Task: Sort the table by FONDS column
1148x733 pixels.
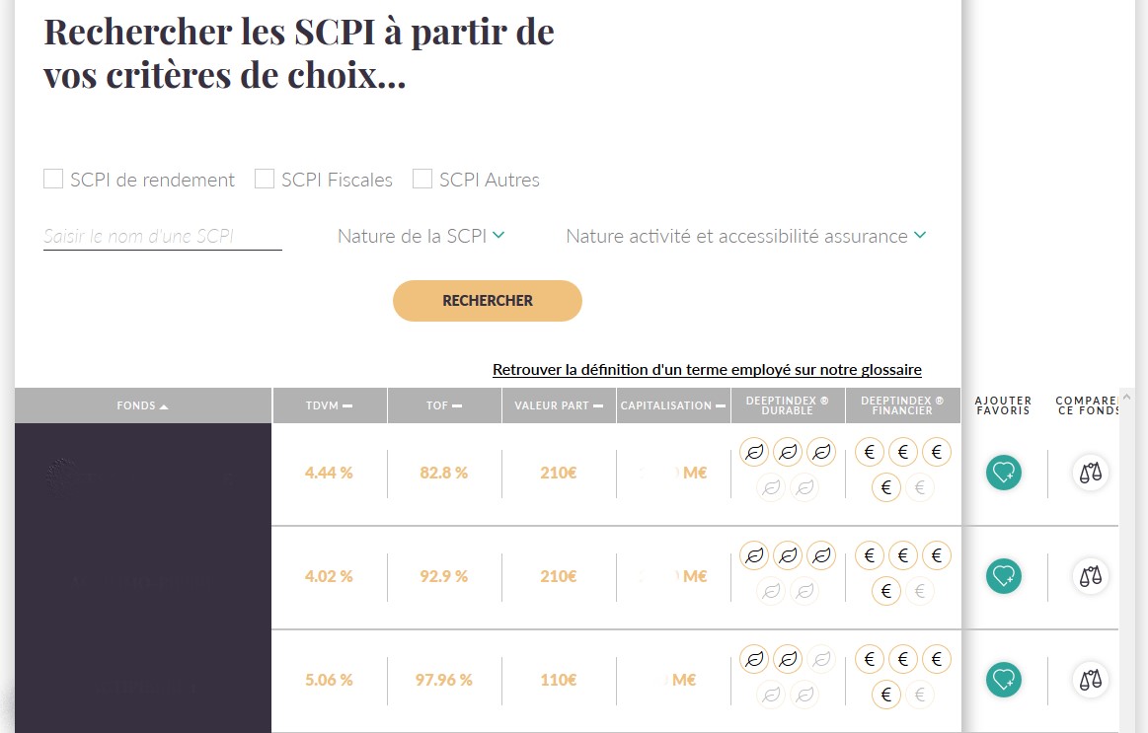Action: (143, 405)
